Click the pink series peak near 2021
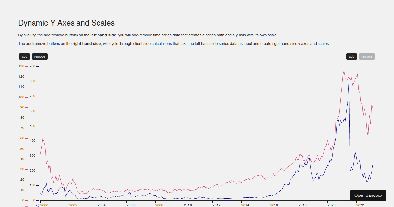Viewport: 394px width, 207px height. (344, 70)
